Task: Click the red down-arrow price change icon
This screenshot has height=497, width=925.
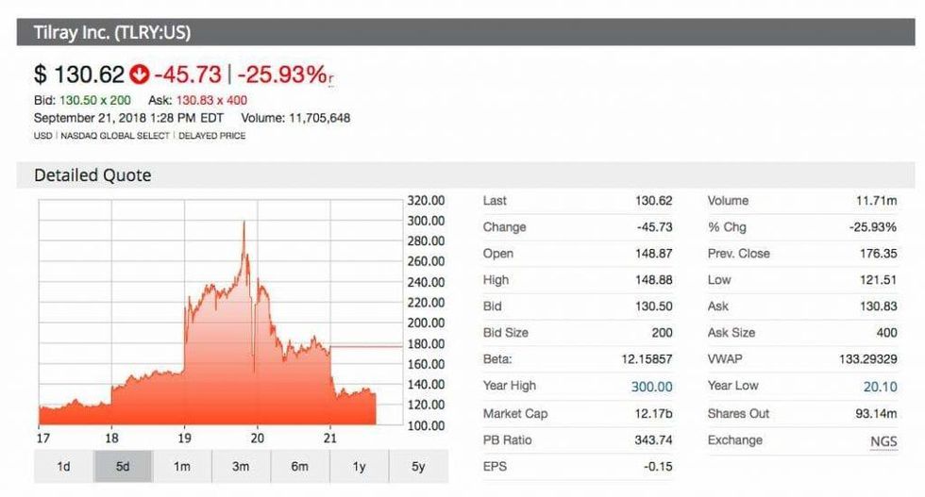Action: point(141,74)
